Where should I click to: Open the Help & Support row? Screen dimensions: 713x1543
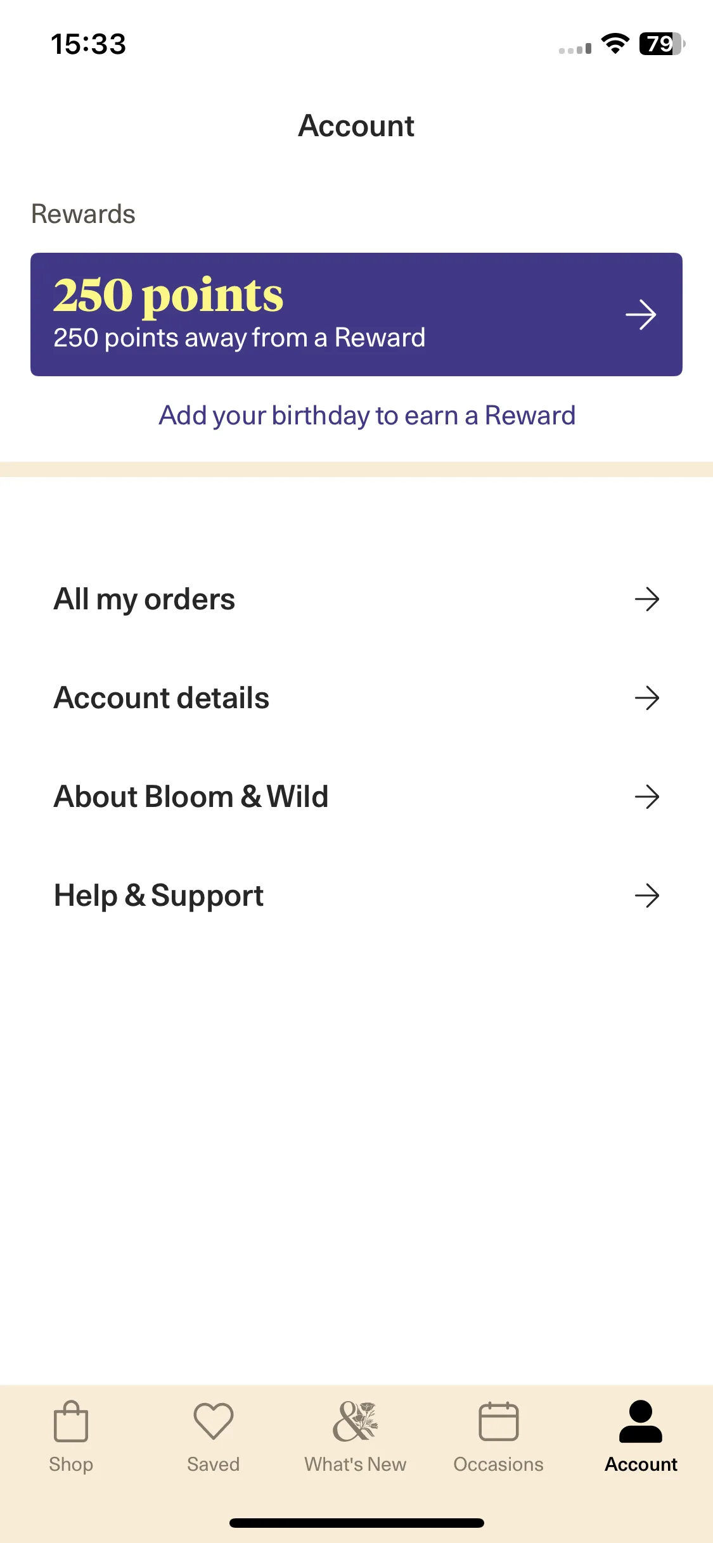tap(356, 896)
